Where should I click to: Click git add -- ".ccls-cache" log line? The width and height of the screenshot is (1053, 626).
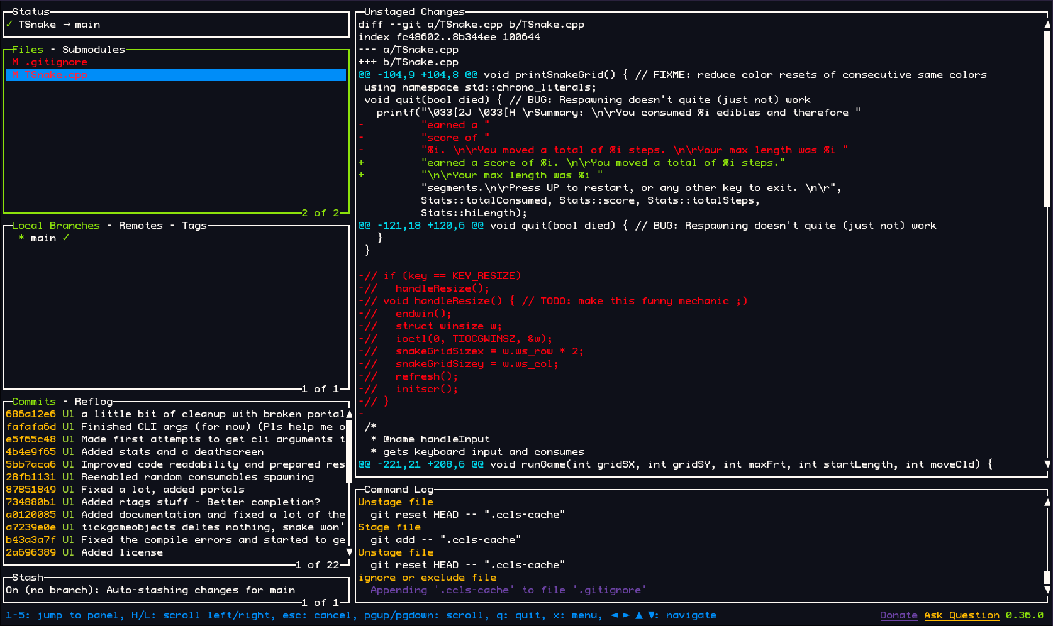pyautogui.click(x=446, y=540)
